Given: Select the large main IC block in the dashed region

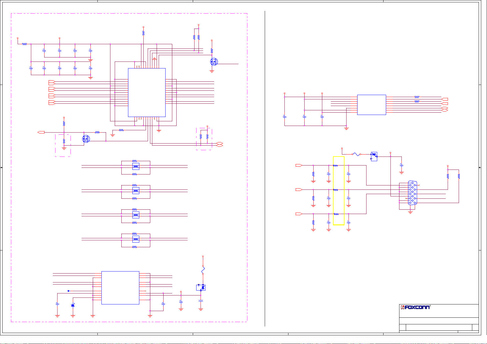Looking at the screenshot, I should pos(147,92).
